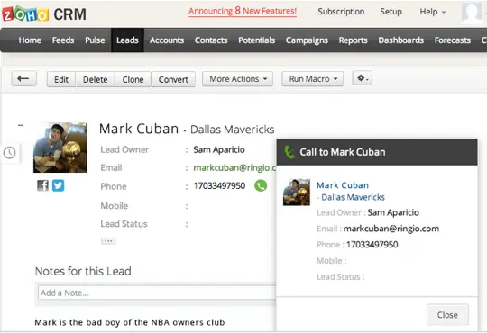Open the Accounts tab

coord(167,40)
